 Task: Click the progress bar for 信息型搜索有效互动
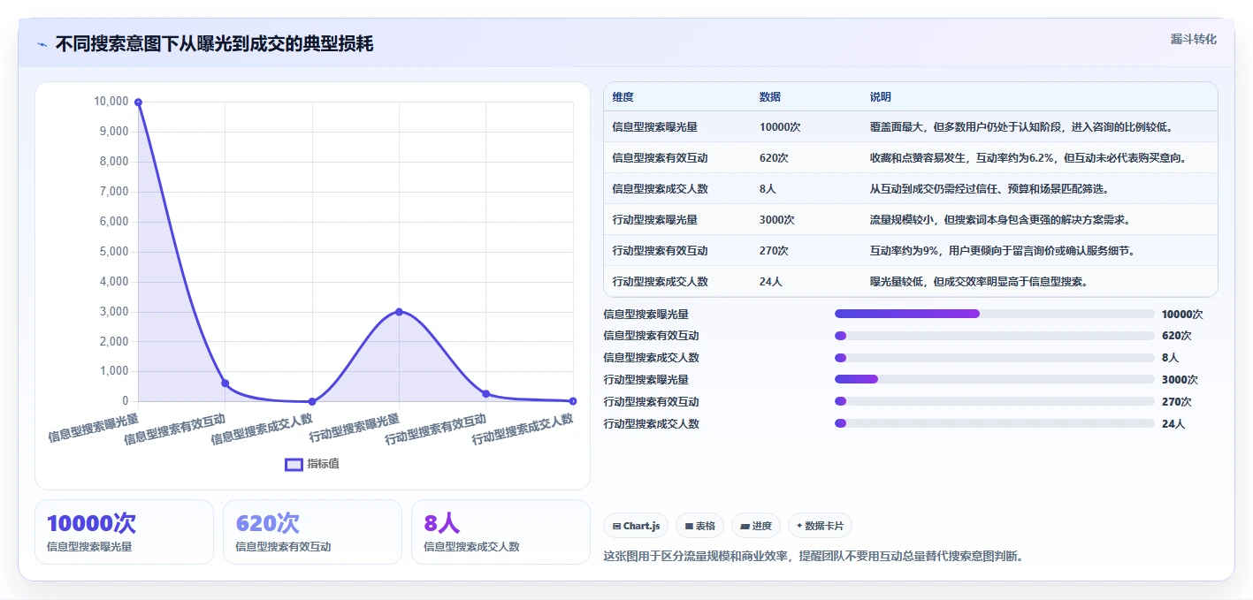pos(995,336)
